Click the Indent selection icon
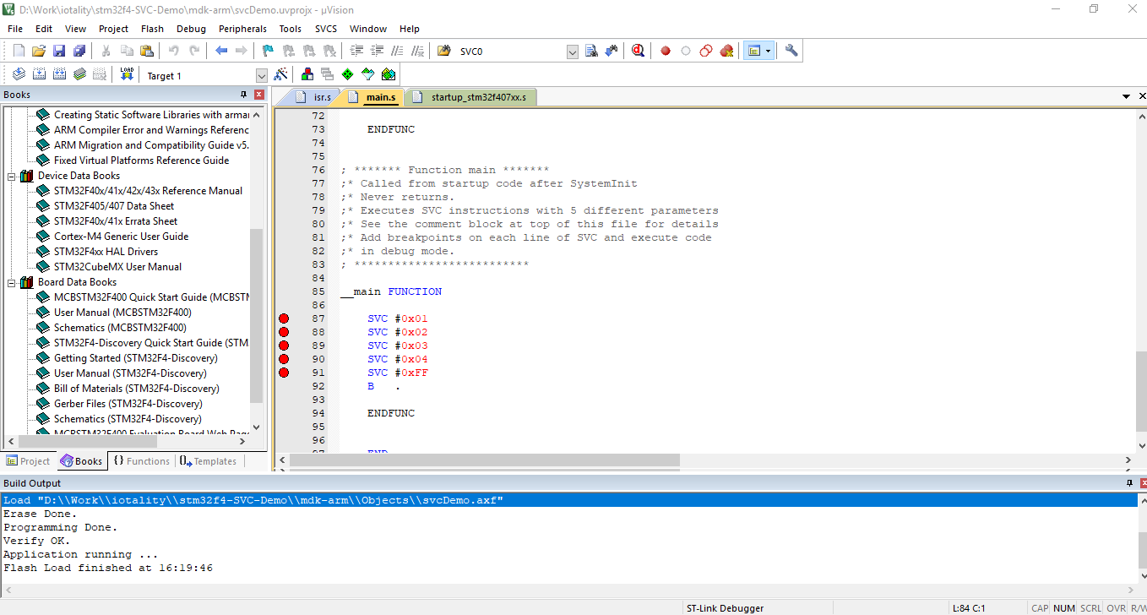Viewport: 1147px width, 615px height. coord(356,51)
